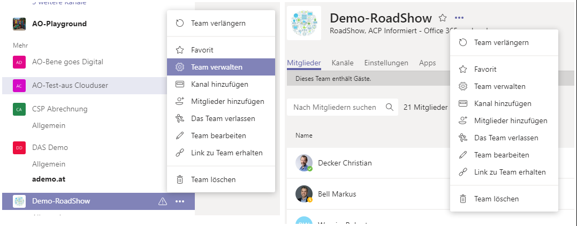Select highlighted Team verwalten entry
Image resolution: width=577 pixels, height=226 pixels.
pos(221,67)
